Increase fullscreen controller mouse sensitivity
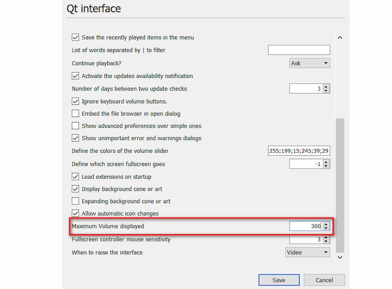The image size is (392, 289). click(326, 238)
